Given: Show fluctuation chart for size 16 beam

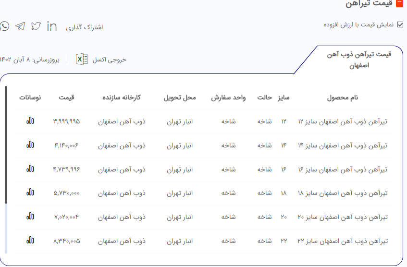Looking at the screenshot, I should (x=30, y=169).
